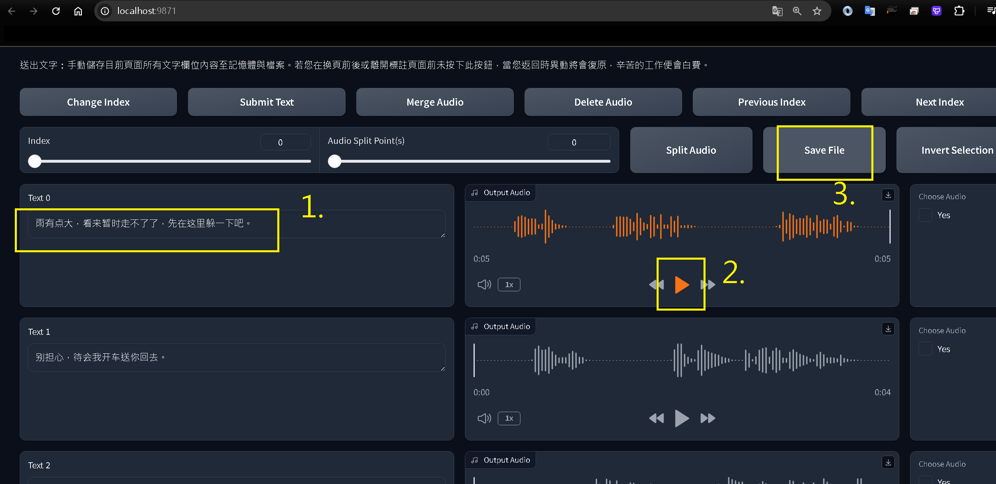
Task: Click the Save File button
Action: click(x=824, y=150)
